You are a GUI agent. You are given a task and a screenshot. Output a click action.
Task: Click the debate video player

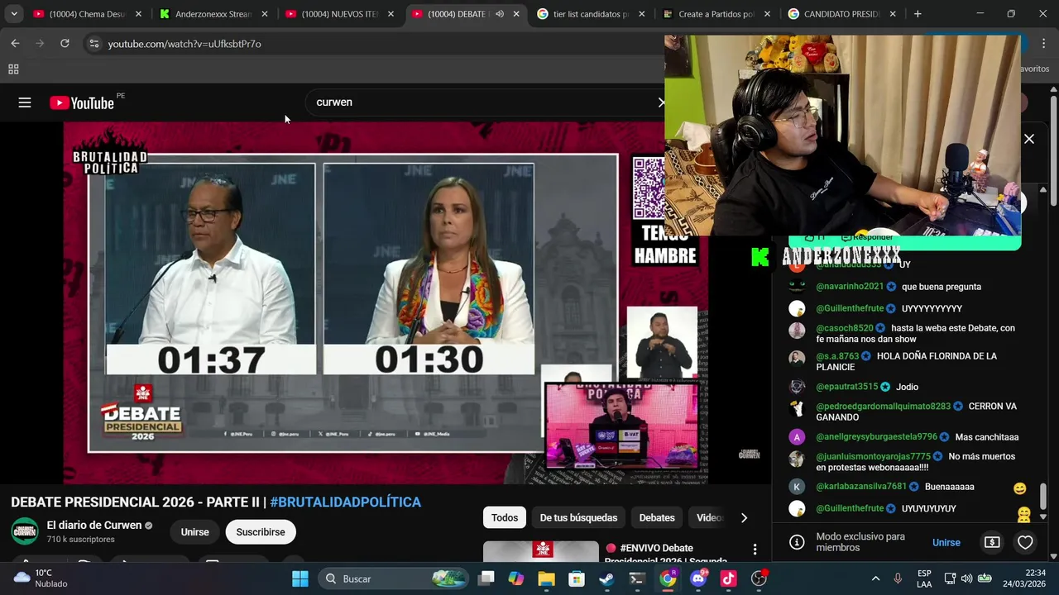[386, 302]
